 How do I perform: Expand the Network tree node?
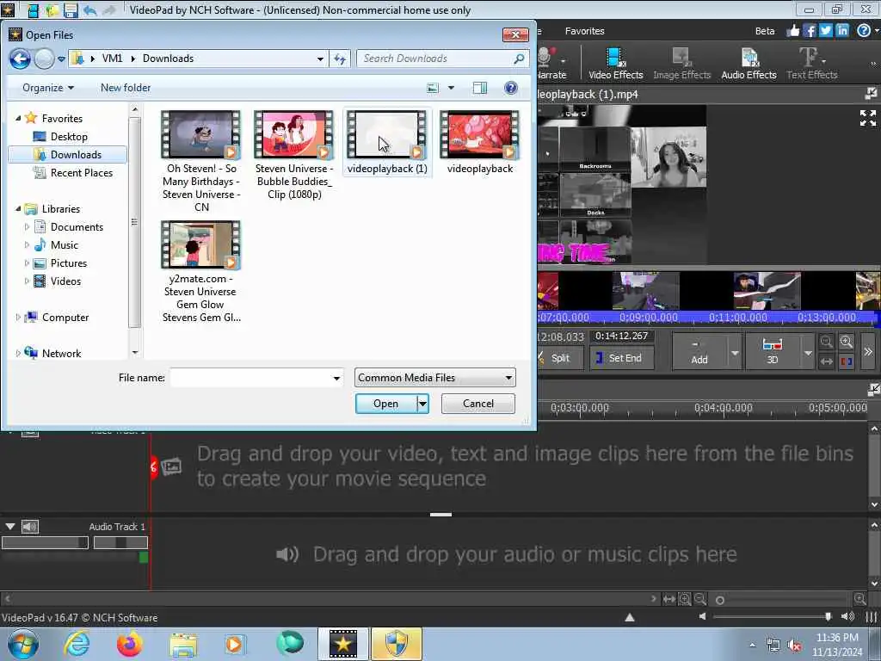(x=18, y=353)
